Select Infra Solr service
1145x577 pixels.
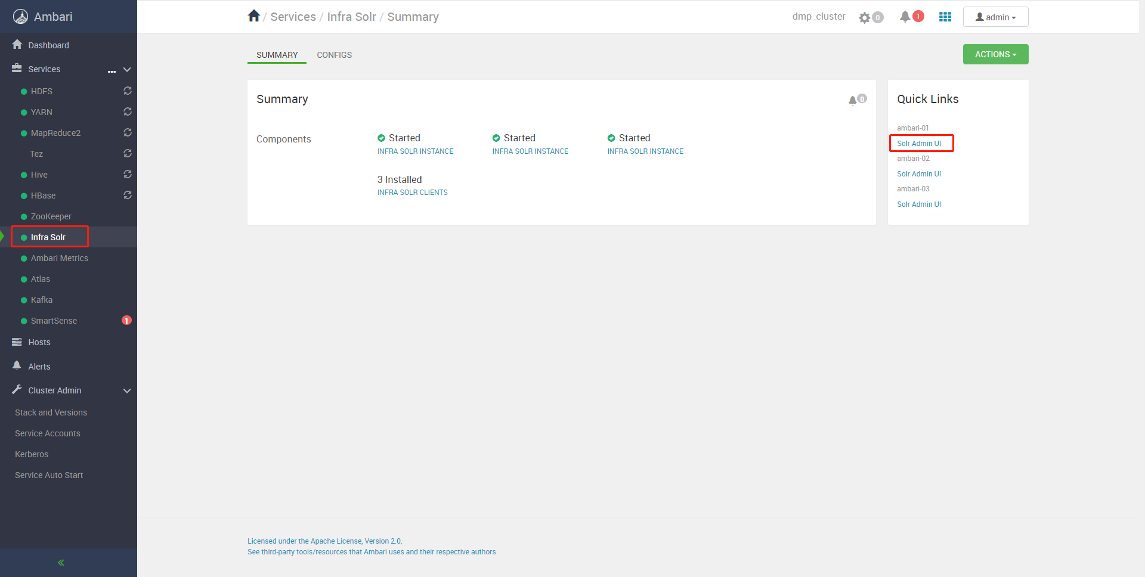click(48, 237)
